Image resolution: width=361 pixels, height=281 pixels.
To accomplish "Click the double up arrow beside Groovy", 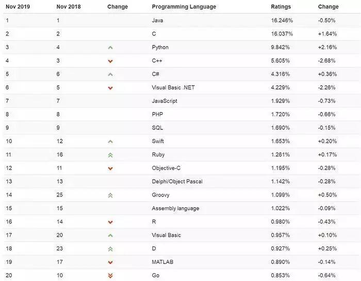I will click(110, 195).
